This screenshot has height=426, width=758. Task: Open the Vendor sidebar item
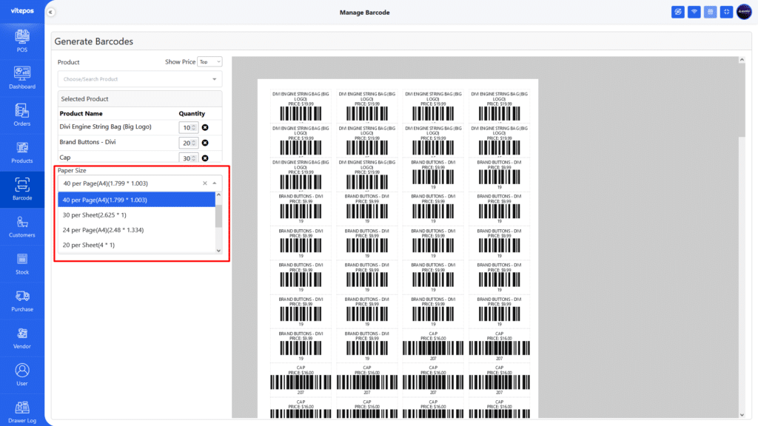pos(22,338)
